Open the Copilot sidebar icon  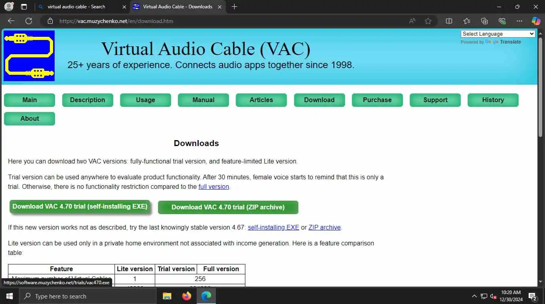[x=536, y=21]
